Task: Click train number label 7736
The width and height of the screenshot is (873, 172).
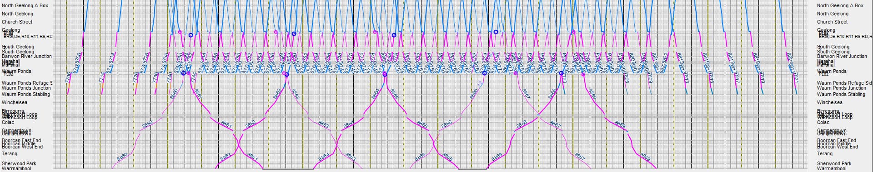Action: [x=156, y=77]
